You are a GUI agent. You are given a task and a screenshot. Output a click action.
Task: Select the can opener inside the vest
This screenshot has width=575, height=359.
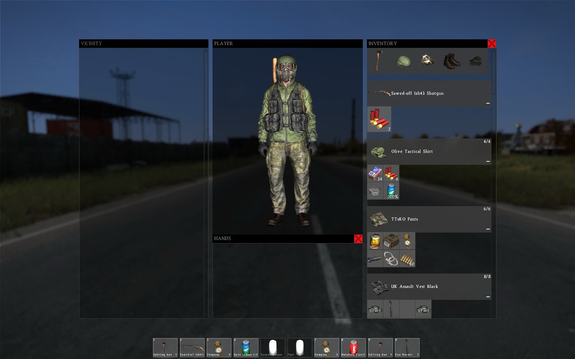pyautogui.click(x=391, y=309)
